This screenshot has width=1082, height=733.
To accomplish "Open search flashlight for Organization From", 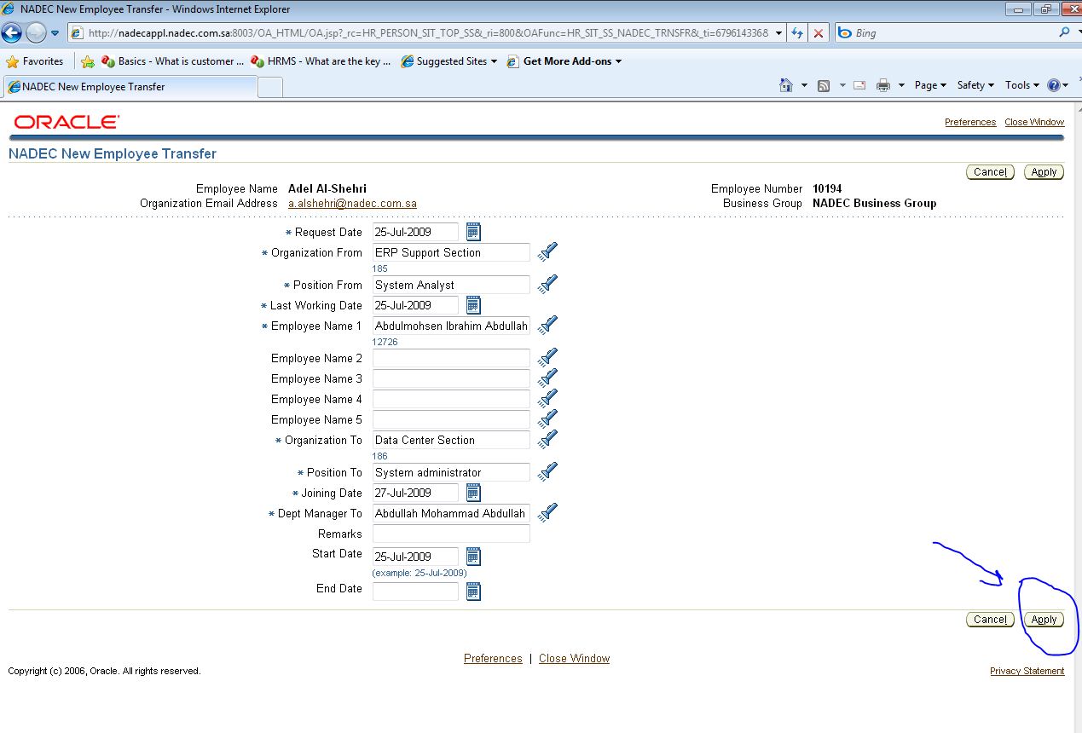I will (548, 252).
